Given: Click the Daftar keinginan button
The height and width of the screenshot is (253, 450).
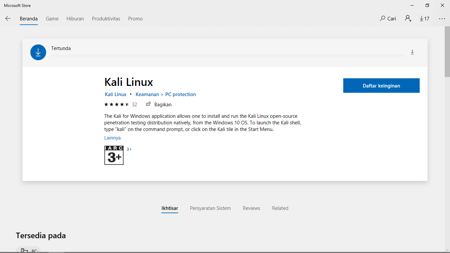Looking at the screenshot, I should click(381, 86).
